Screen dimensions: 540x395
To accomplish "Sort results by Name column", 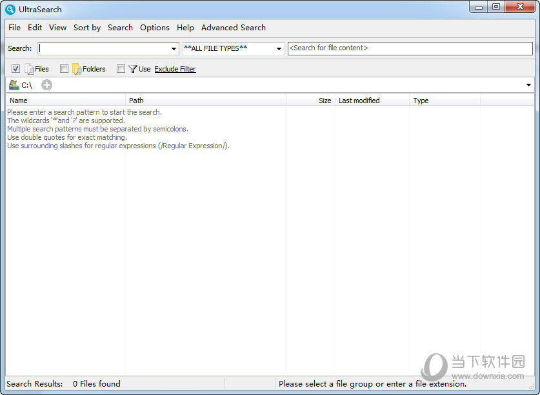I will (65, 101).
